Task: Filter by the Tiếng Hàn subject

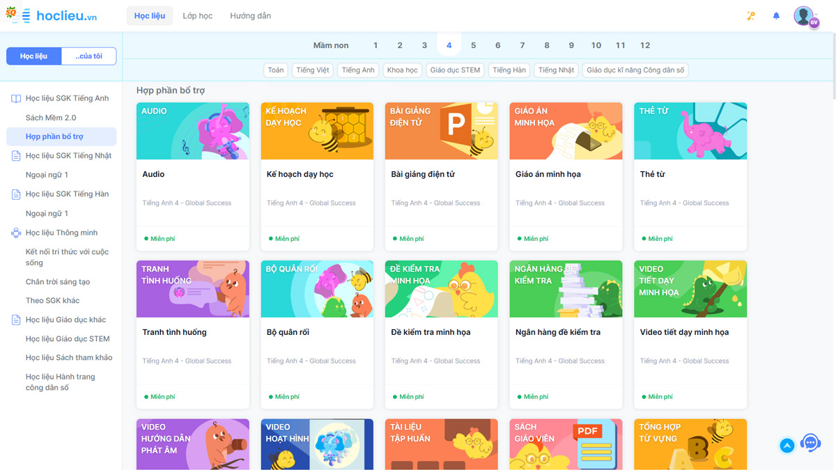Action: (509, 70)
